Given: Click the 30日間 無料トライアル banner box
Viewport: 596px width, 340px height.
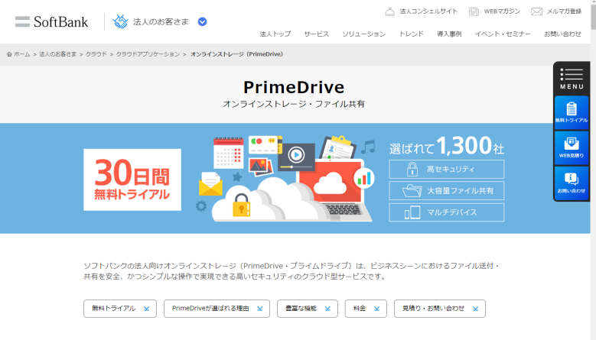Looking at the screenshot, I should coord(132,180).
